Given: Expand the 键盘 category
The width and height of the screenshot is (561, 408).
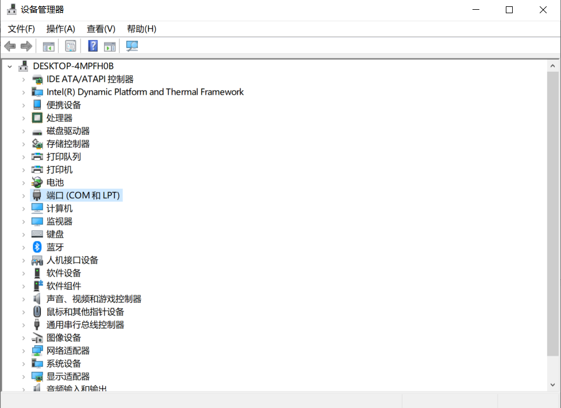Looking at the screenshot, I should 24,234.
